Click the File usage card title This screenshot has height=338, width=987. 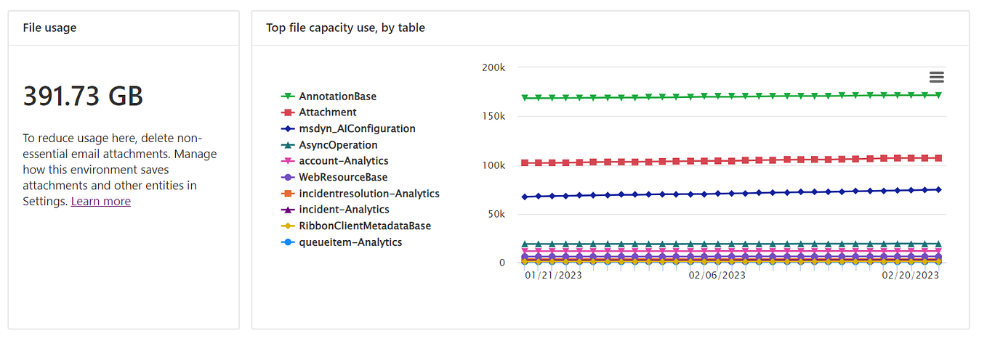pyautogui.click(x=49, y=28)
